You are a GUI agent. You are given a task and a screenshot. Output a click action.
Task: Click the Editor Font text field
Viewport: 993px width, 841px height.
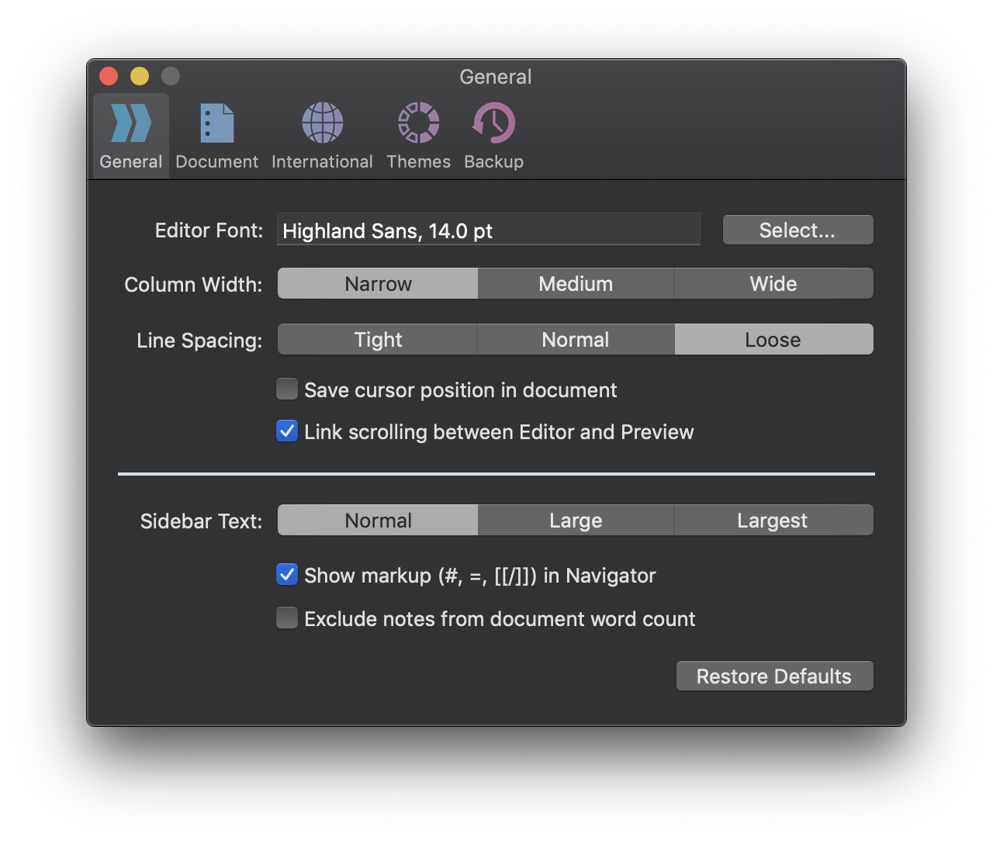tap(488, 230)
